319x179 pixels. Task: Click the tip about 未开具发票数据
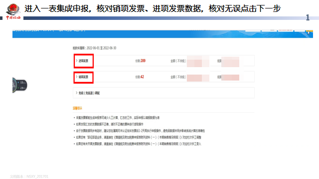click(x=139, y=144)
